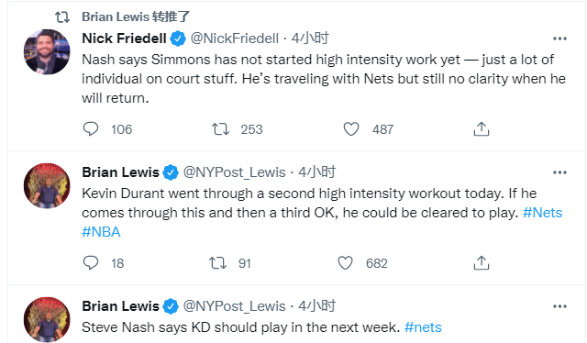This screenshot has height=343, width=587.
Task: Share the Kevin Durant workout tweet
Action: click(x=482, y=262)
